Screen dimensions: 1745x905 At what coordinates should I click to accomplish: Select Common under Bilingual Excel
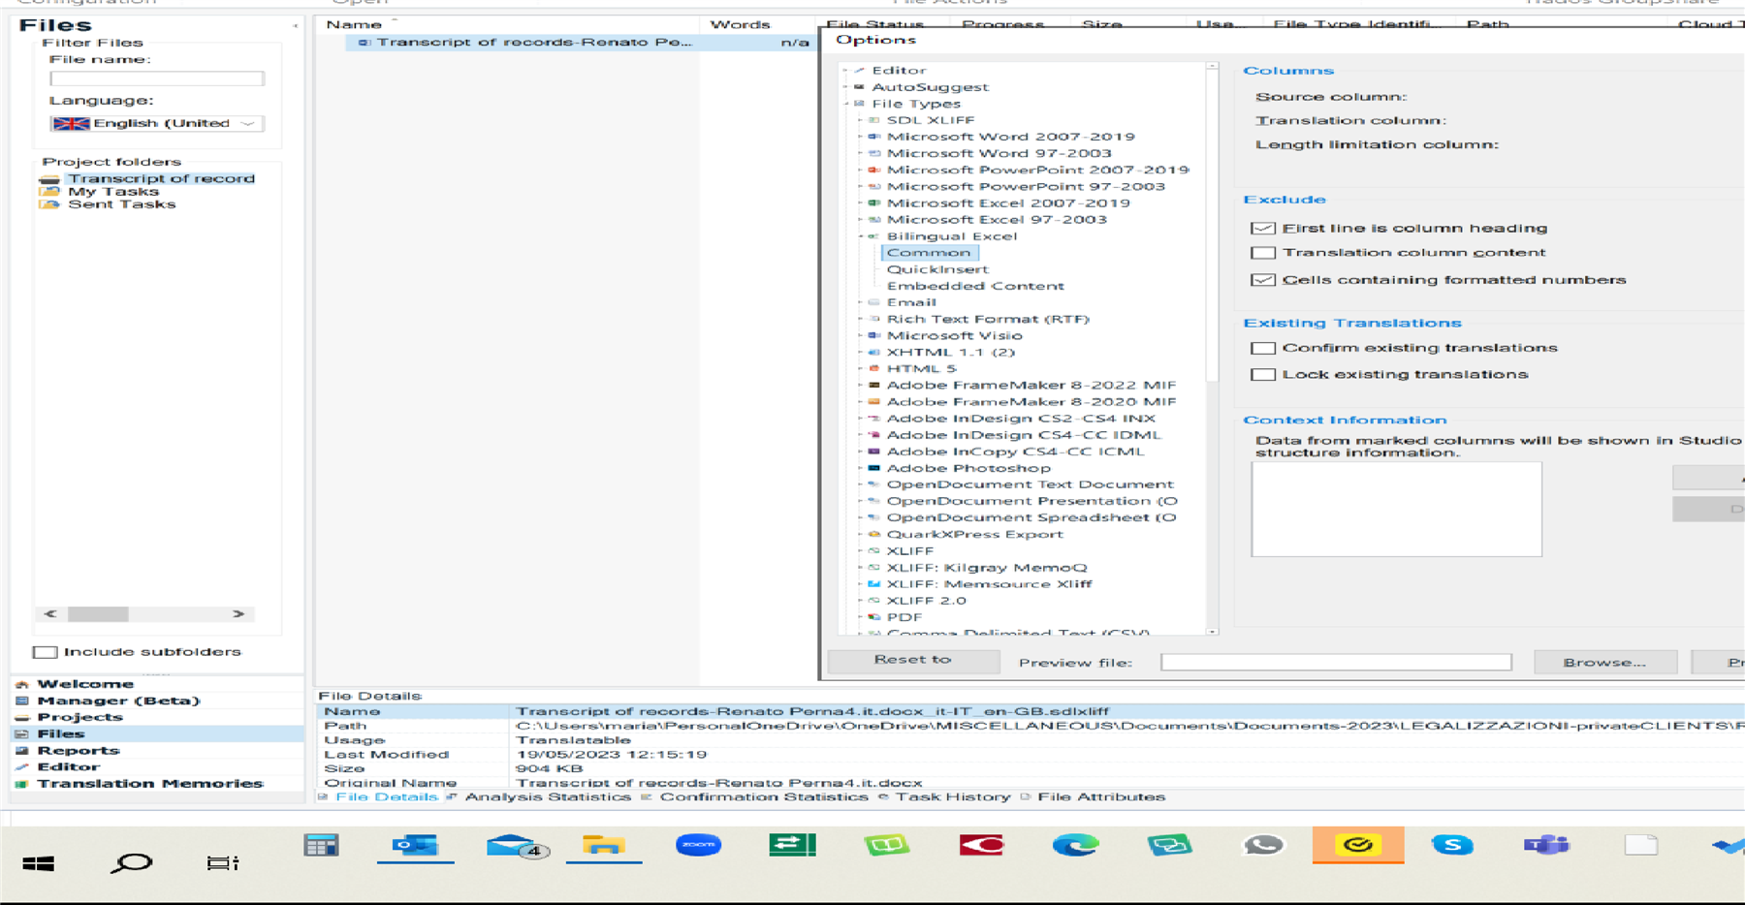point(928,253)
